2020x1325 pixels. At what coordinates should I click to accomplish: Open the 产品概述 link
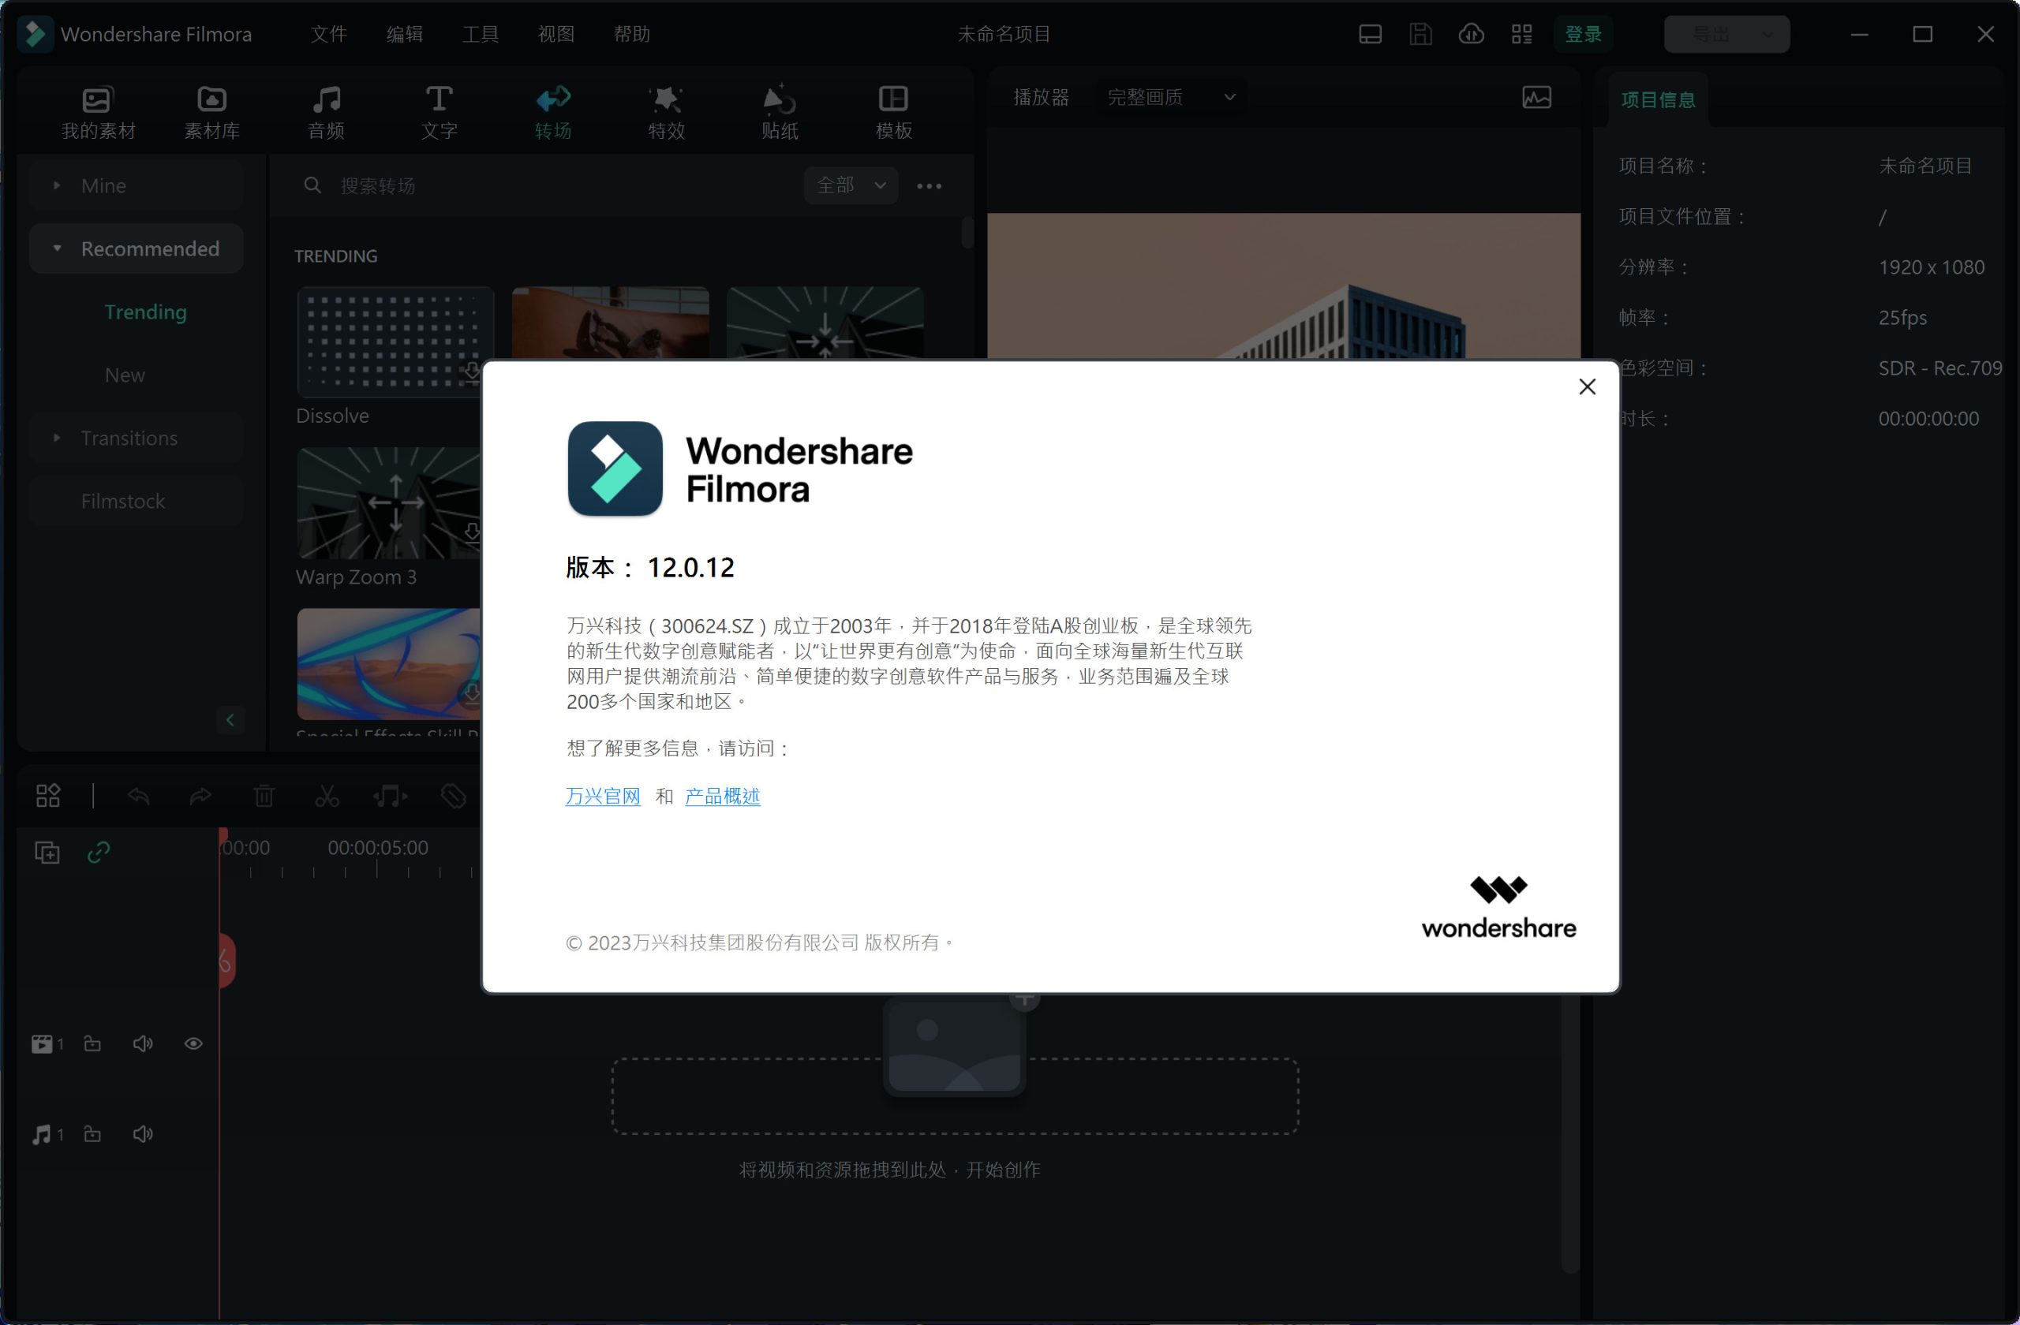coord(722,796)
